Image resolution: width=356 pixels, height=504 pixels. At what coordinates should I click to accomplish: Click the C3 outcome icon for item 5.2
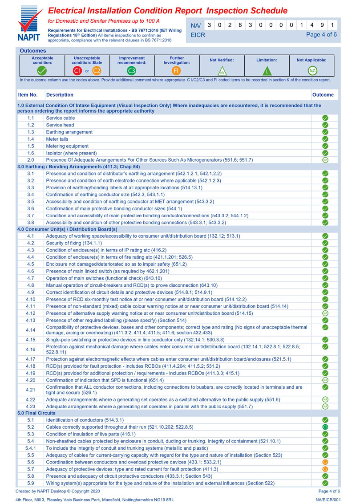click(x=325, y=427)
